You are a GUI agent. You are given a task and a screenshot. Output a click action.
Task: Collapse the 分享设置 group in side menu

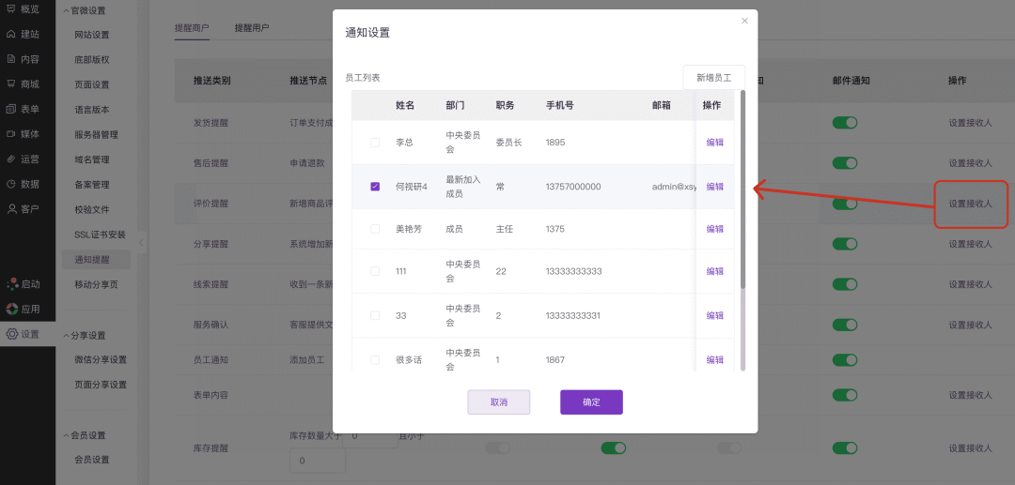(66, 336)
